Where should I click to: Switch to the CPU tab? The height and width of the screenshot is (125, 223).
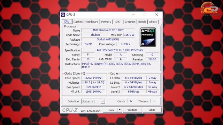coord(67,22)
